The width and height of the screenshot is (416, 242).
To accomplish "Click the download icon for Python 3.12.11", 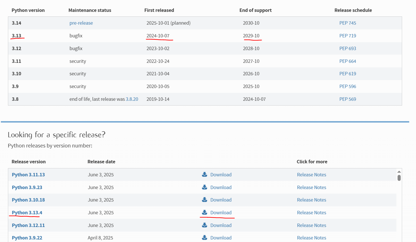I will [x=204, y=225].
